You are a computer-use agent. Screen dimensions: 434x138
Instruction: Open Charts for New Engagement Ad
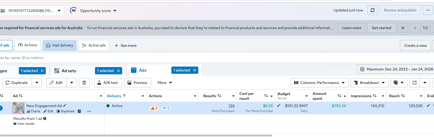(x=33, y=111)
